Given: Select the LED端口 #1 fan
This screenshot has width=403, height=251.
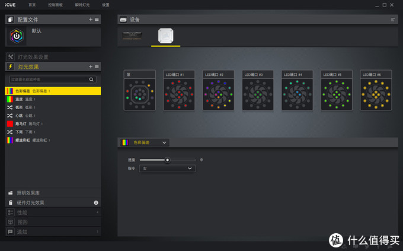Looking at the screenshot, I should 179,90.
